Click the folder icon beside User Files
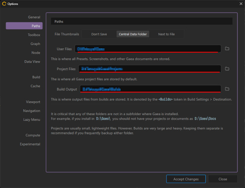The image size is (245, 188). (x=227, y=49)
